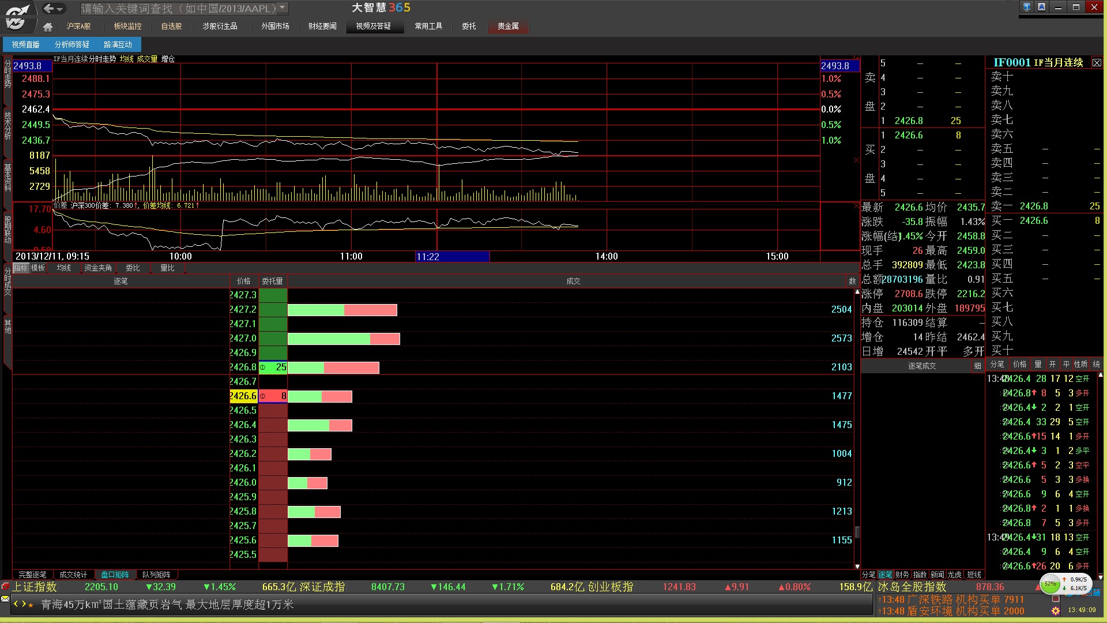Click the 模板 button below the chart
1107x623 pixels.
38,268
